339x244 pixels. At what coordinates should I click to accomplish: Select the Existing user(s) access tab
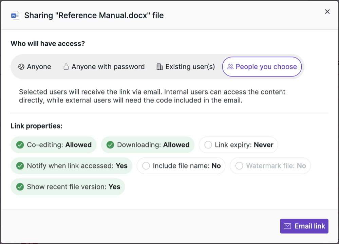(x=185, y=67)
